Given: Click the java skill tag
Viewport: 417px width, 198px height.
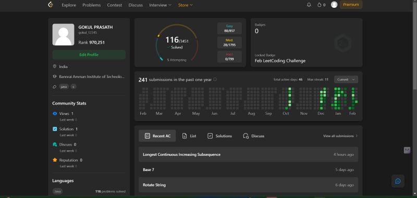Looking at the screenshot, I should point(64,86).
